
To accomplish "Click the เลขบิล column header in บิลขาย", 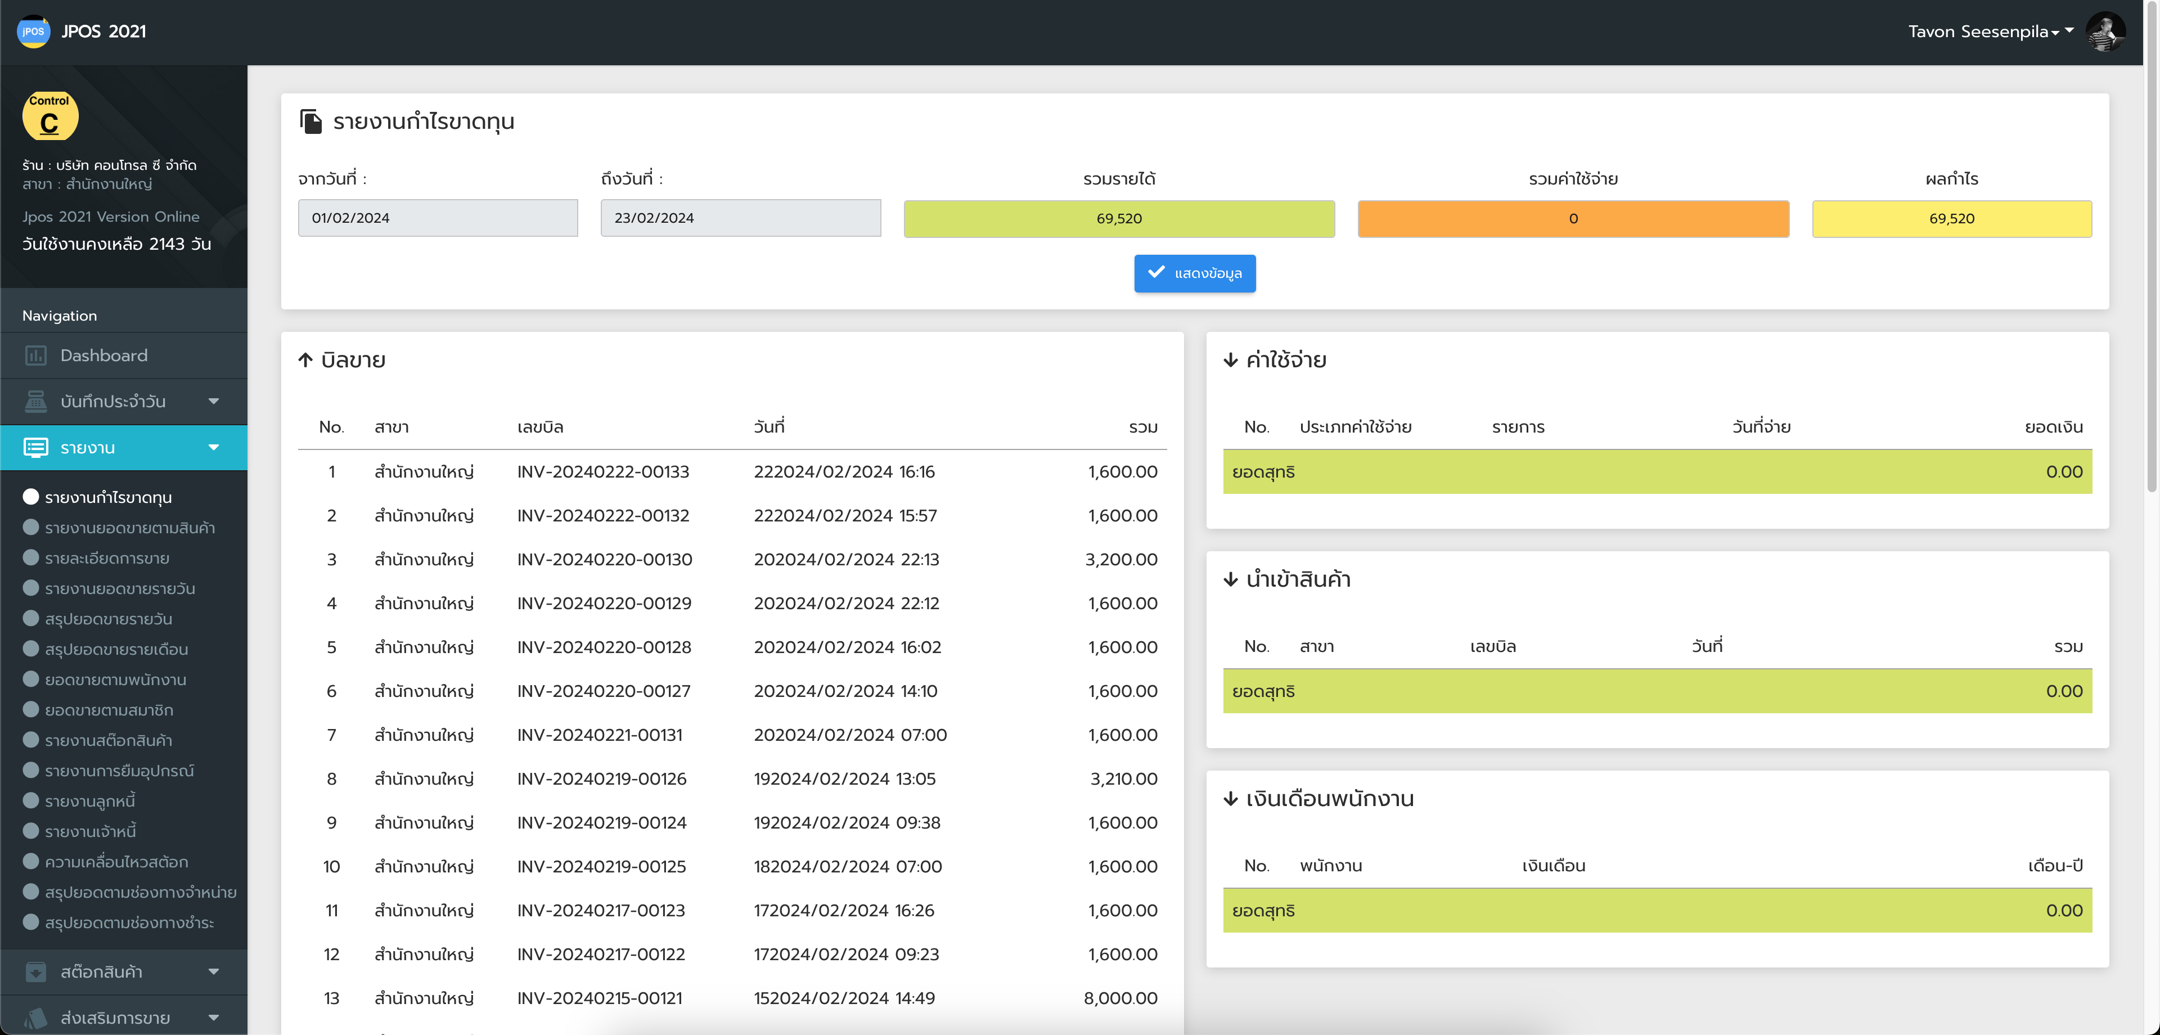I will pyautogui.click(x=540, y=427).
